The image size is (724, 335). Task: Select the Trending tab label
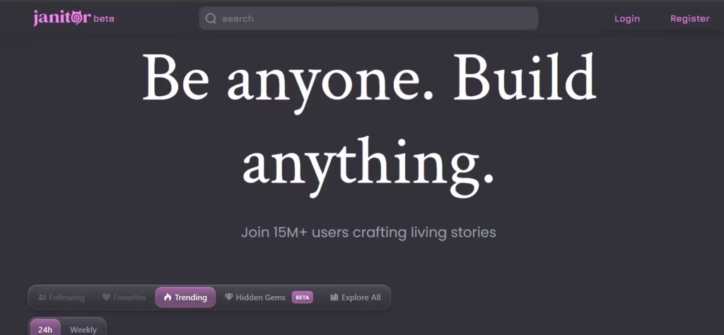pyautogui.click(x=191, y=298)
